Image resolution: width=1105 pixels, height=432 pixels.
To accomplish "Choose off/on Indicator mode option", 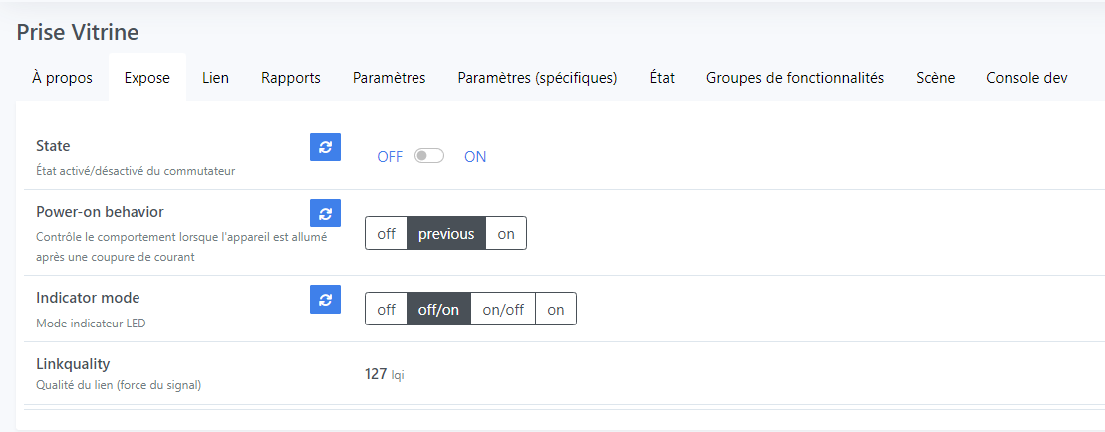I will [438, 310].
